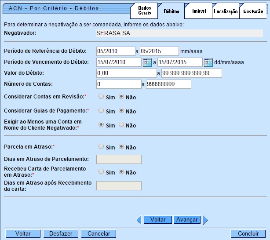Switch to the Dados Gerais tab
270x240 pixels.
(x=144, y=11)
